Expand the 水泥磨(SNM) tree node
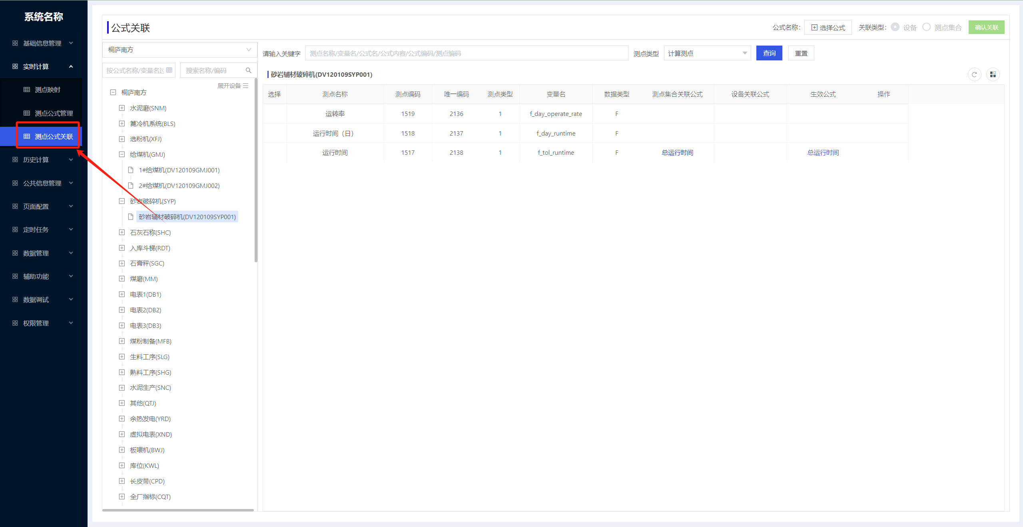The image size is (1023, 527). [x=122, y=108]
